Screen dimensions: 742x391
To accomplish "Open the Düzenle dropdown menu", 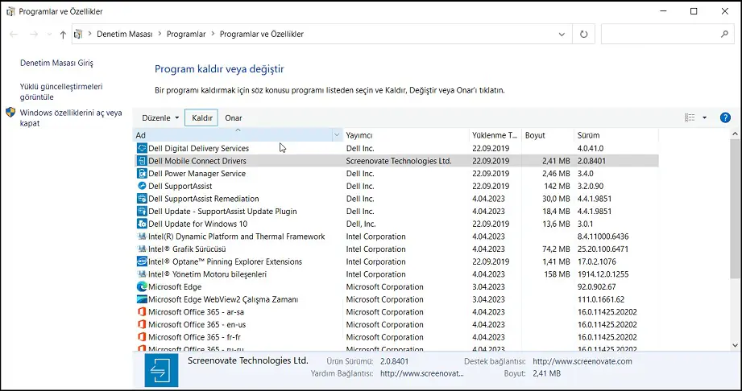I will coord(160,118).
